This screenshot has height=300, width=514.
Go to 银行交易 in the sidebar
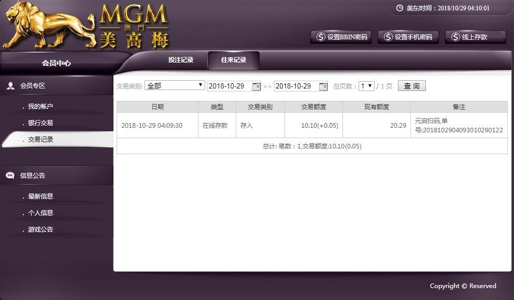point(40,123)
